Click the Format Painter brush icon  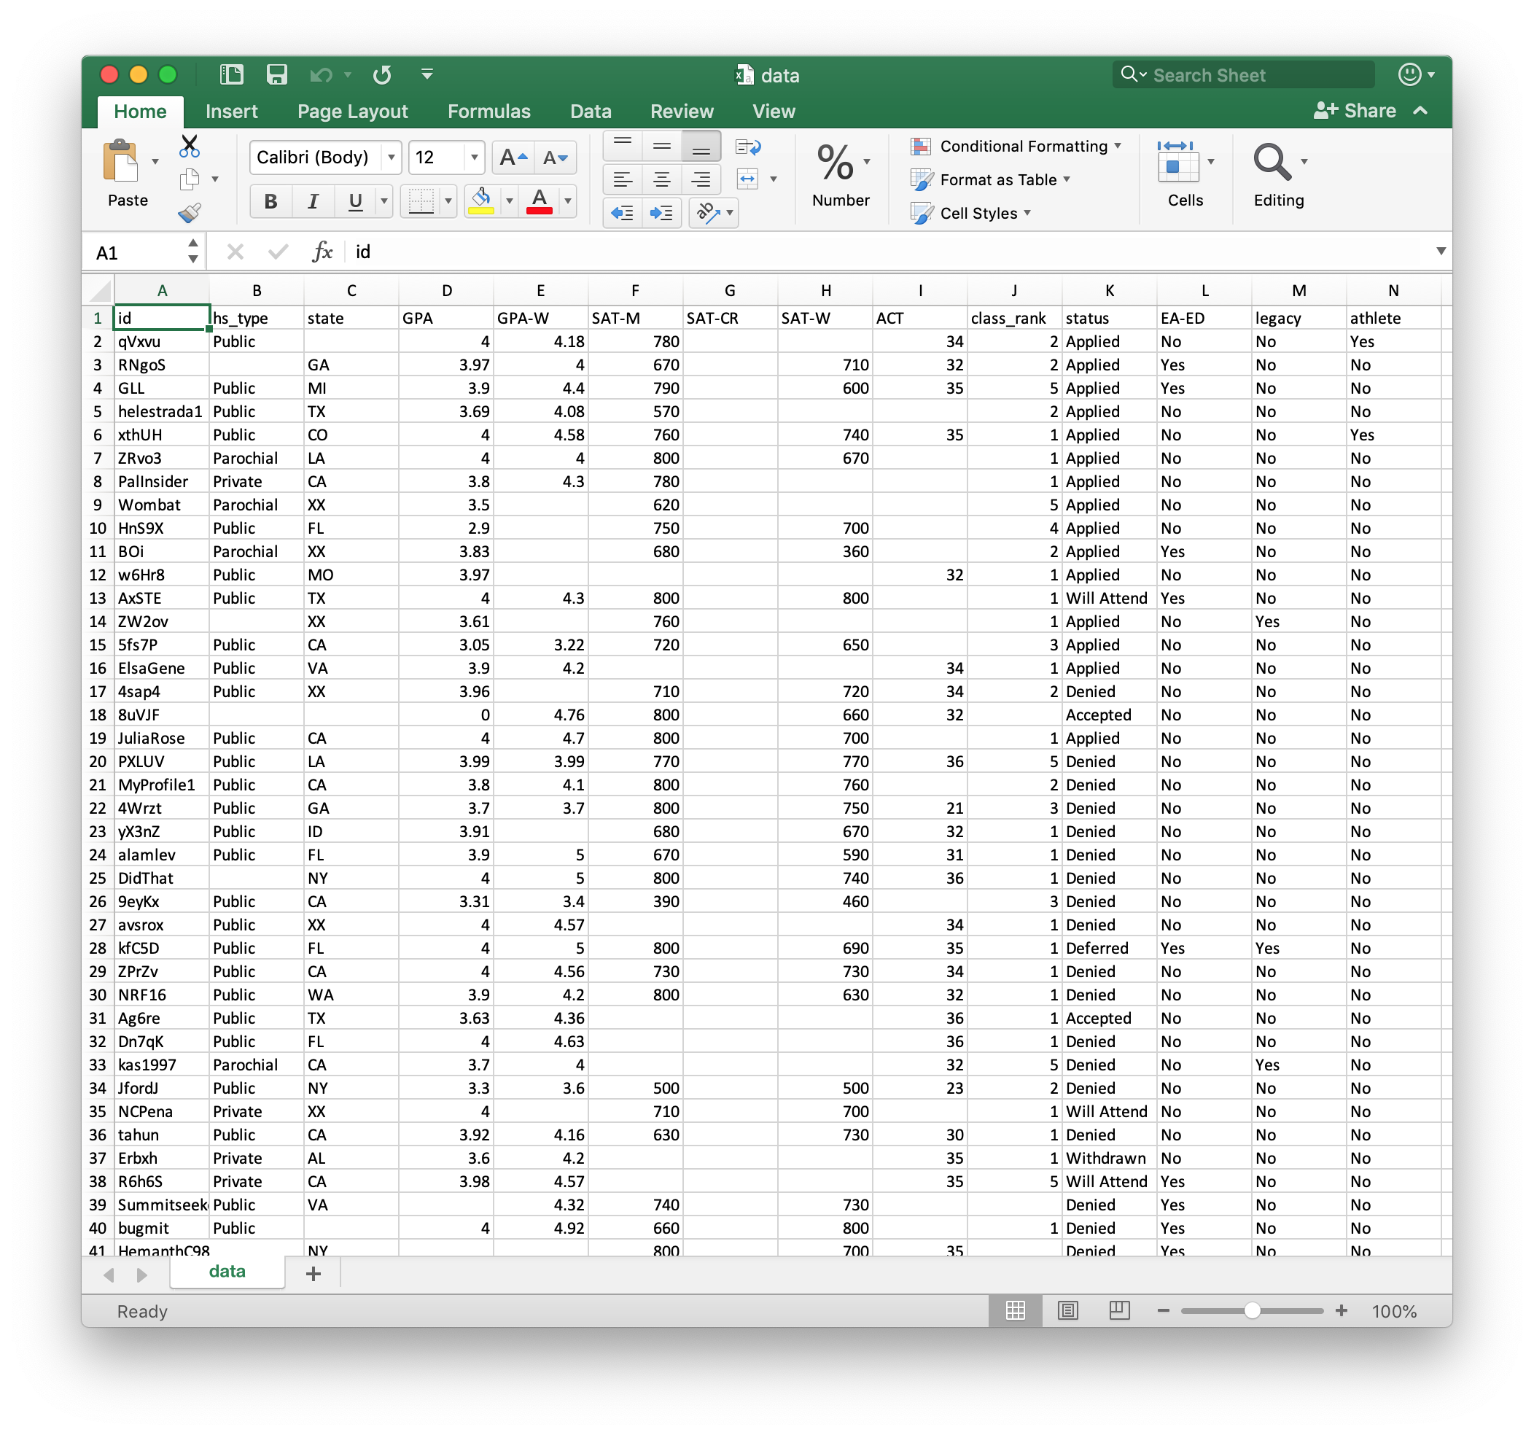189,212
